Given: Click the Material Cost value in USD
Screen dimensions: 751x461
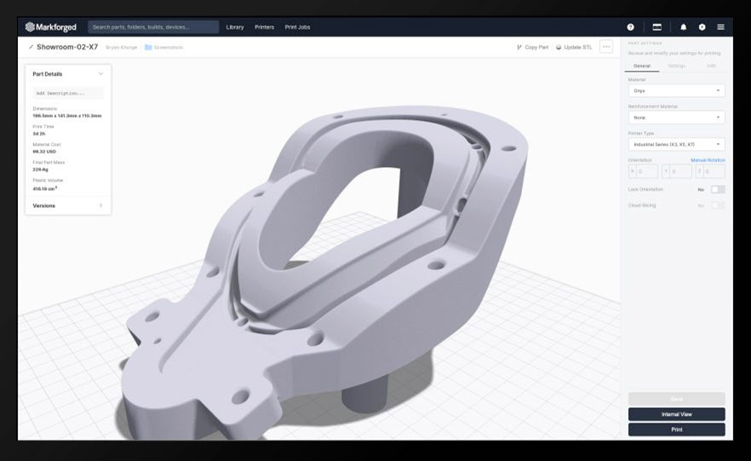Looking at the screenshot, I should coord(44,152).
